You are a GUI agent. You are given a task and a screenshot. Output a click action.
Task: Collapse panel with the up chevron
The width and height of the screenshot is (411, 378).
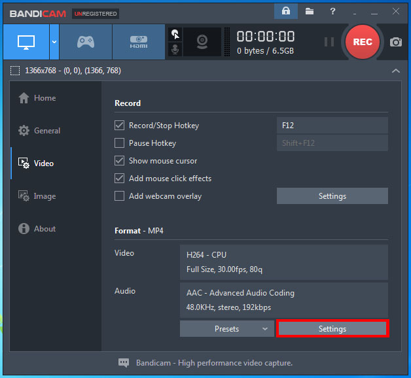click(395, 71)
